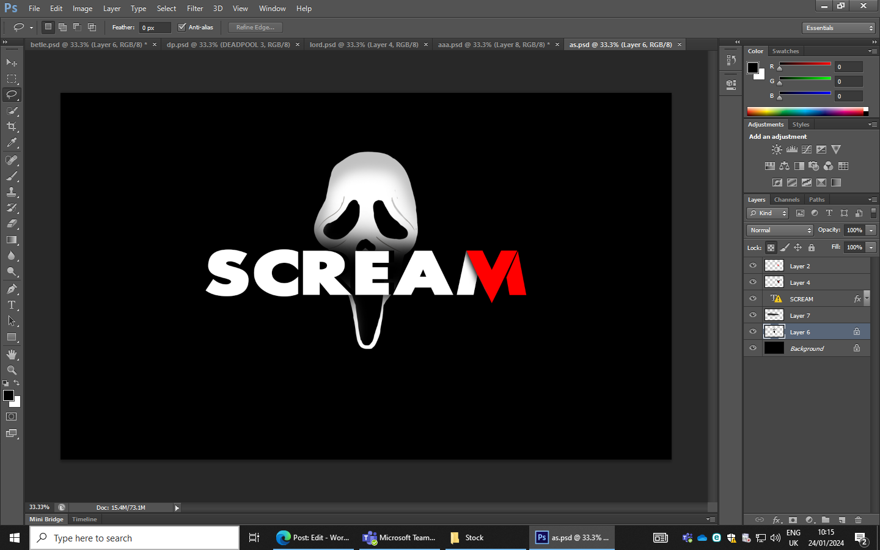Click the status bar info arrow
Viewport: 880px width, 550px height.
[177, 508]
